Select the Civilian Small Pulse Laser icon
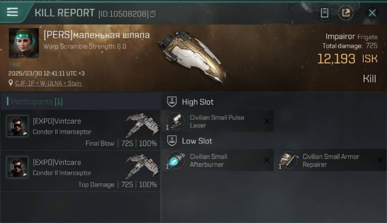 (x=176, y=121)
